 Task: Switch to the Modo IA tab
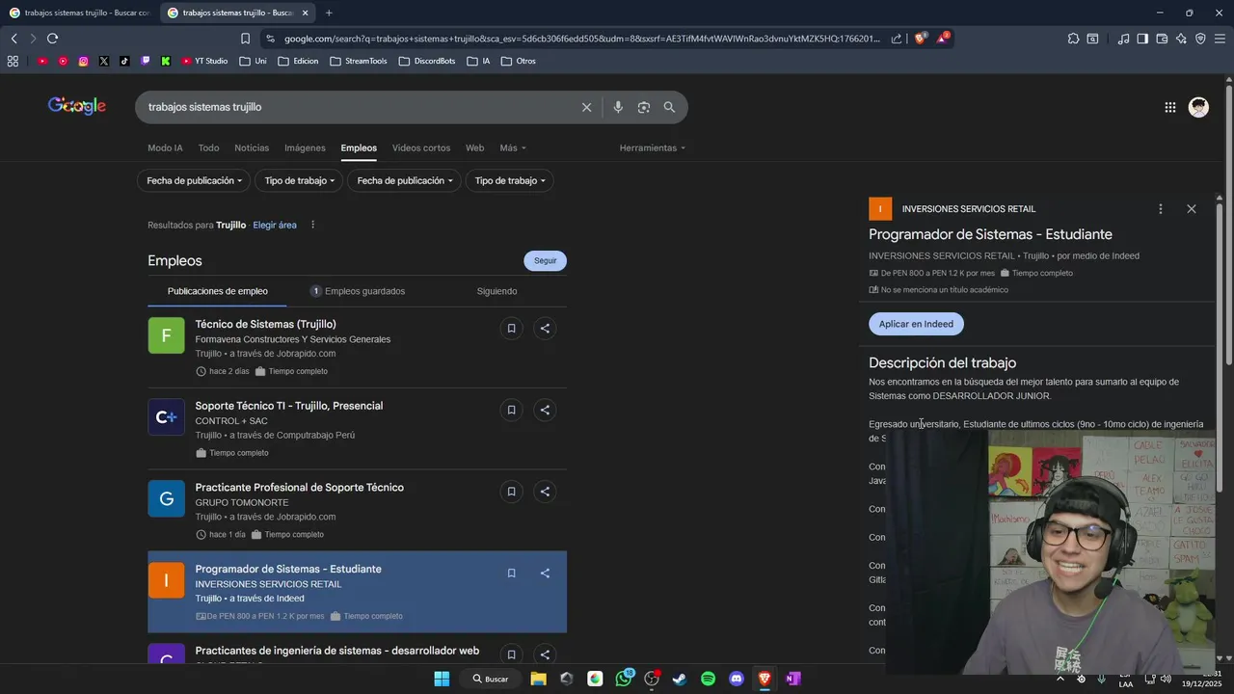(x=165, y=147)
